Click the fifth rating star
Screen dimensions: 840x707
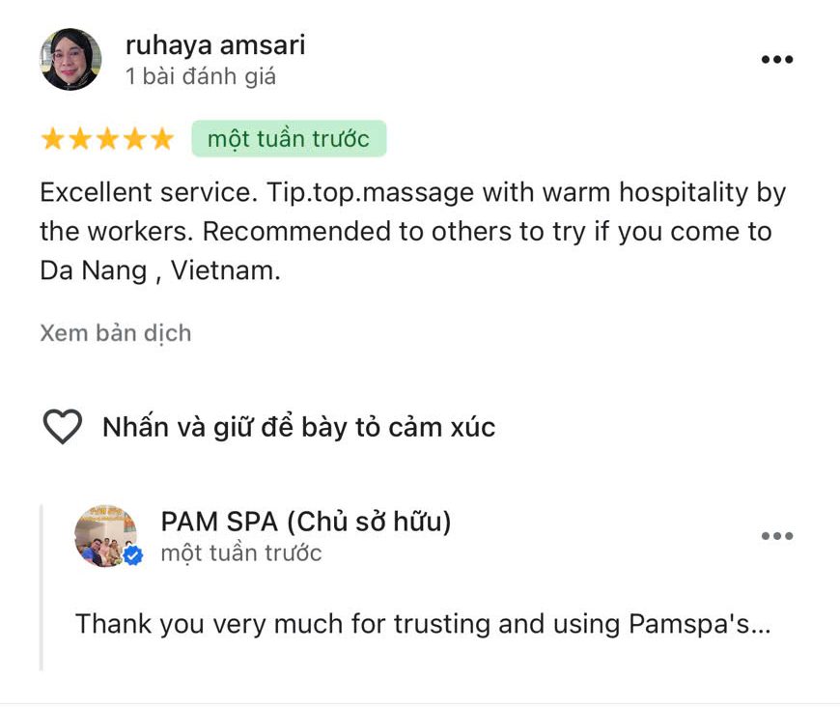pos(162,139)
